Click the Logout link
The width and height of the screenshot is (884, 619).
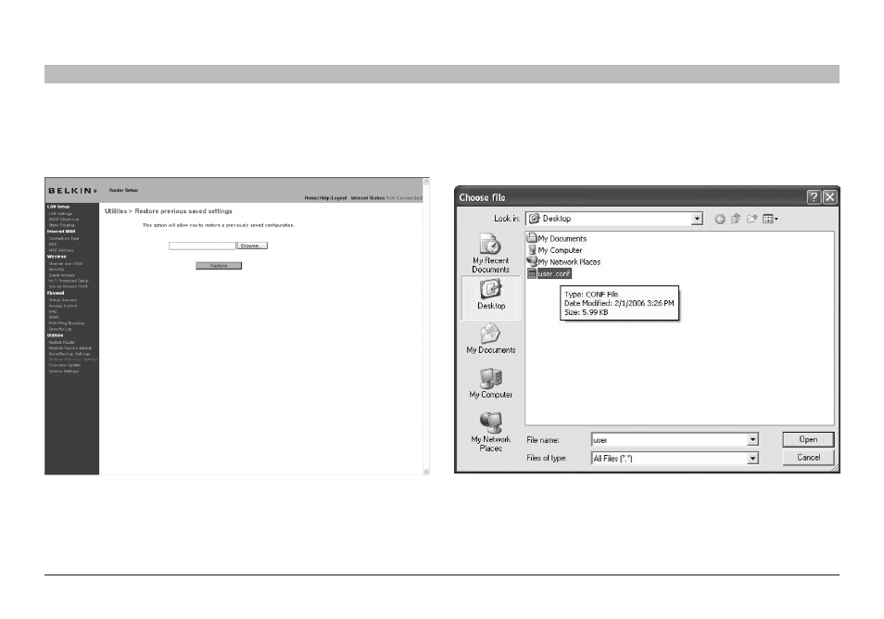click(339, 198)
